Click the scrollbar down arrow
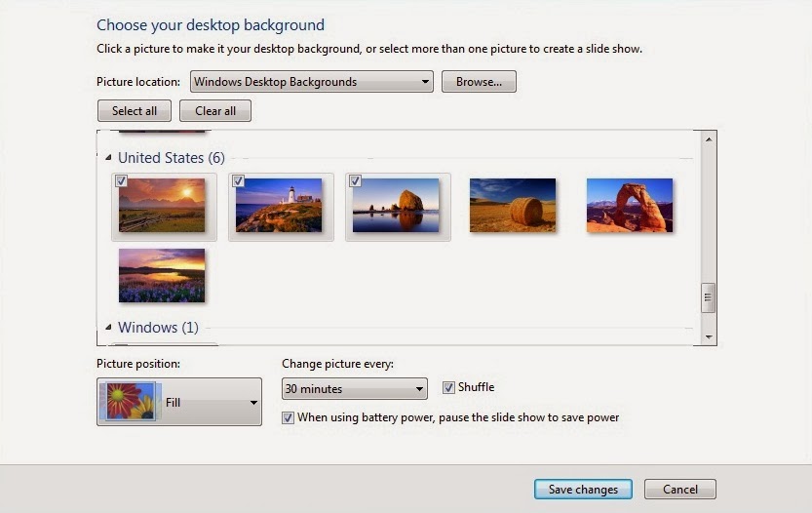This screenshot has height=513, width=812. tap(709, 337)
